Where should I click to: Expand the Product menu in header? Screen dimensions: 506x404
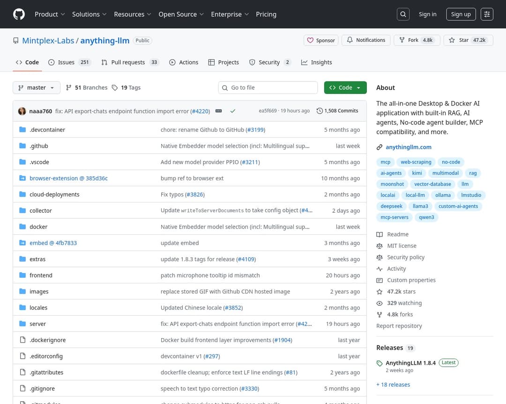click(x=50, y=14)
